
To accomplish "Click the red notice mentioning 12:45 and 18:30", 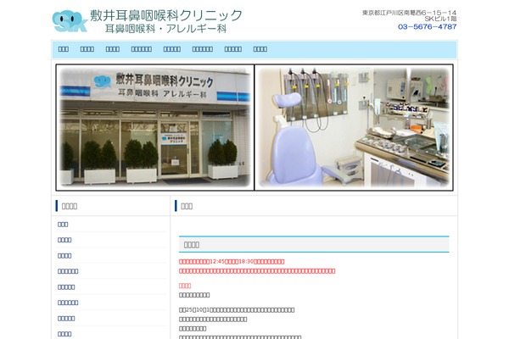I will click(232, 262).
